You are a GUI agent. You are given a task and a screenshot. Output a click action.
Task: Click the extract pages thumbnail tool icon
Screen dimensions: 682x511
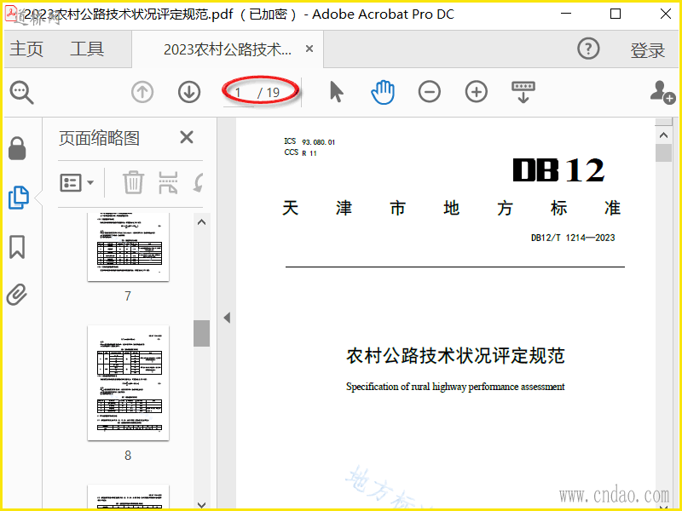coord(168,182)
